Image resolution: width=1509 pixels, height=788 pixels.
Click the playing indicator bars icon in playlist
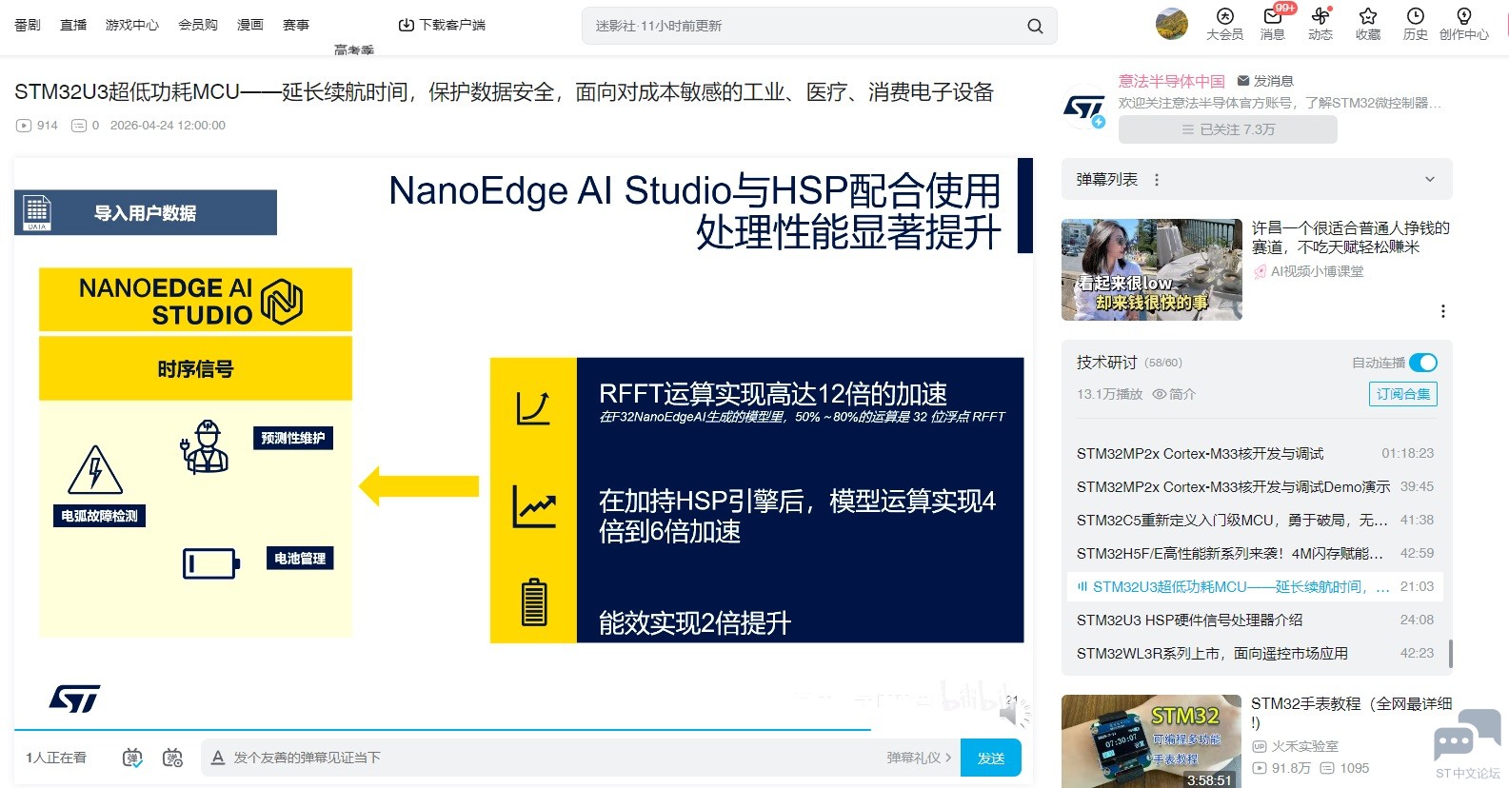(1082, 586)
